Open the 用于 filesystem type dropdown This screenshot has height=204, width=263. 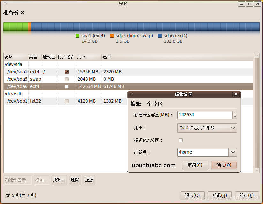pyautogui.click(x=207, y=128)
